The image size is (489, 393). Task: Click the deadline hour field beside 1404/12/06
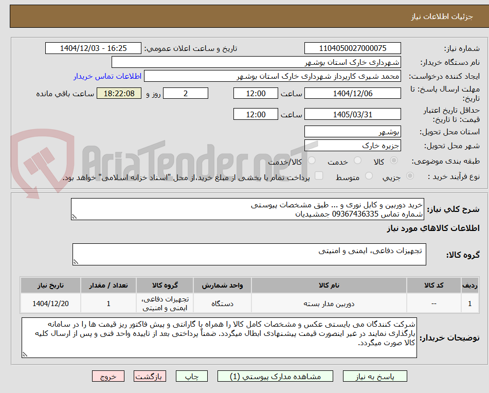click(x=256, y=94)
